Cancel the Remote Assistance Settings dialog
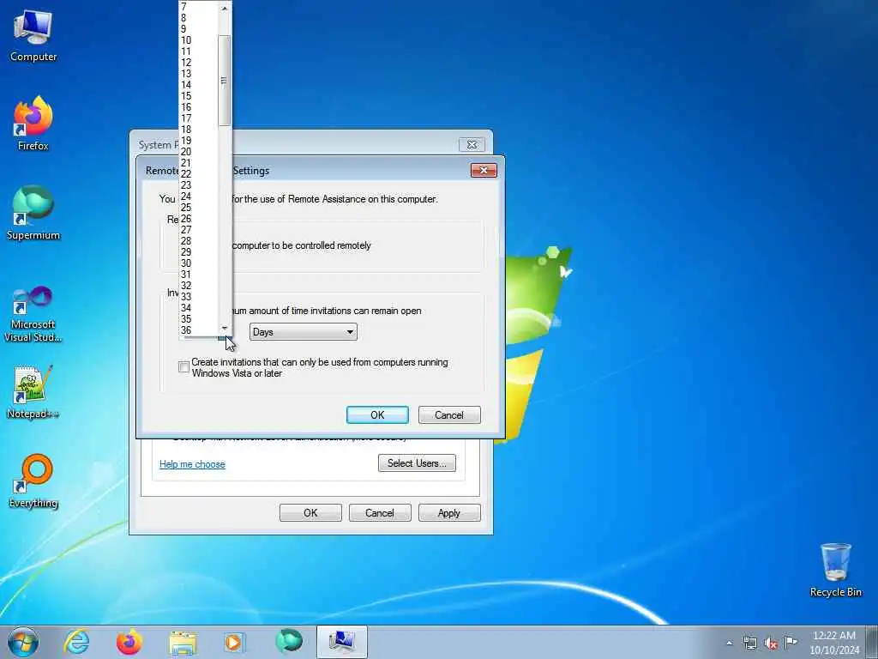This screenshot has width=878, height=659. (x=449, y=414)
